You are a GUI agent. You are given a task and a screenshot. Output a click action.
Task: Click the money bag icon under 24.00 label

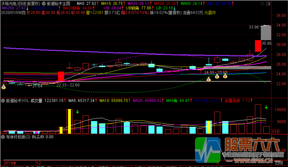217,76
